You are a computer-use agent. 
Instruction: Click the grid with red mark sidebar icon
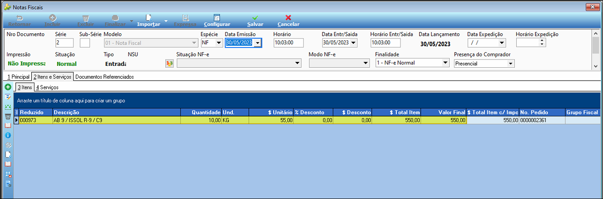point(8,174)
